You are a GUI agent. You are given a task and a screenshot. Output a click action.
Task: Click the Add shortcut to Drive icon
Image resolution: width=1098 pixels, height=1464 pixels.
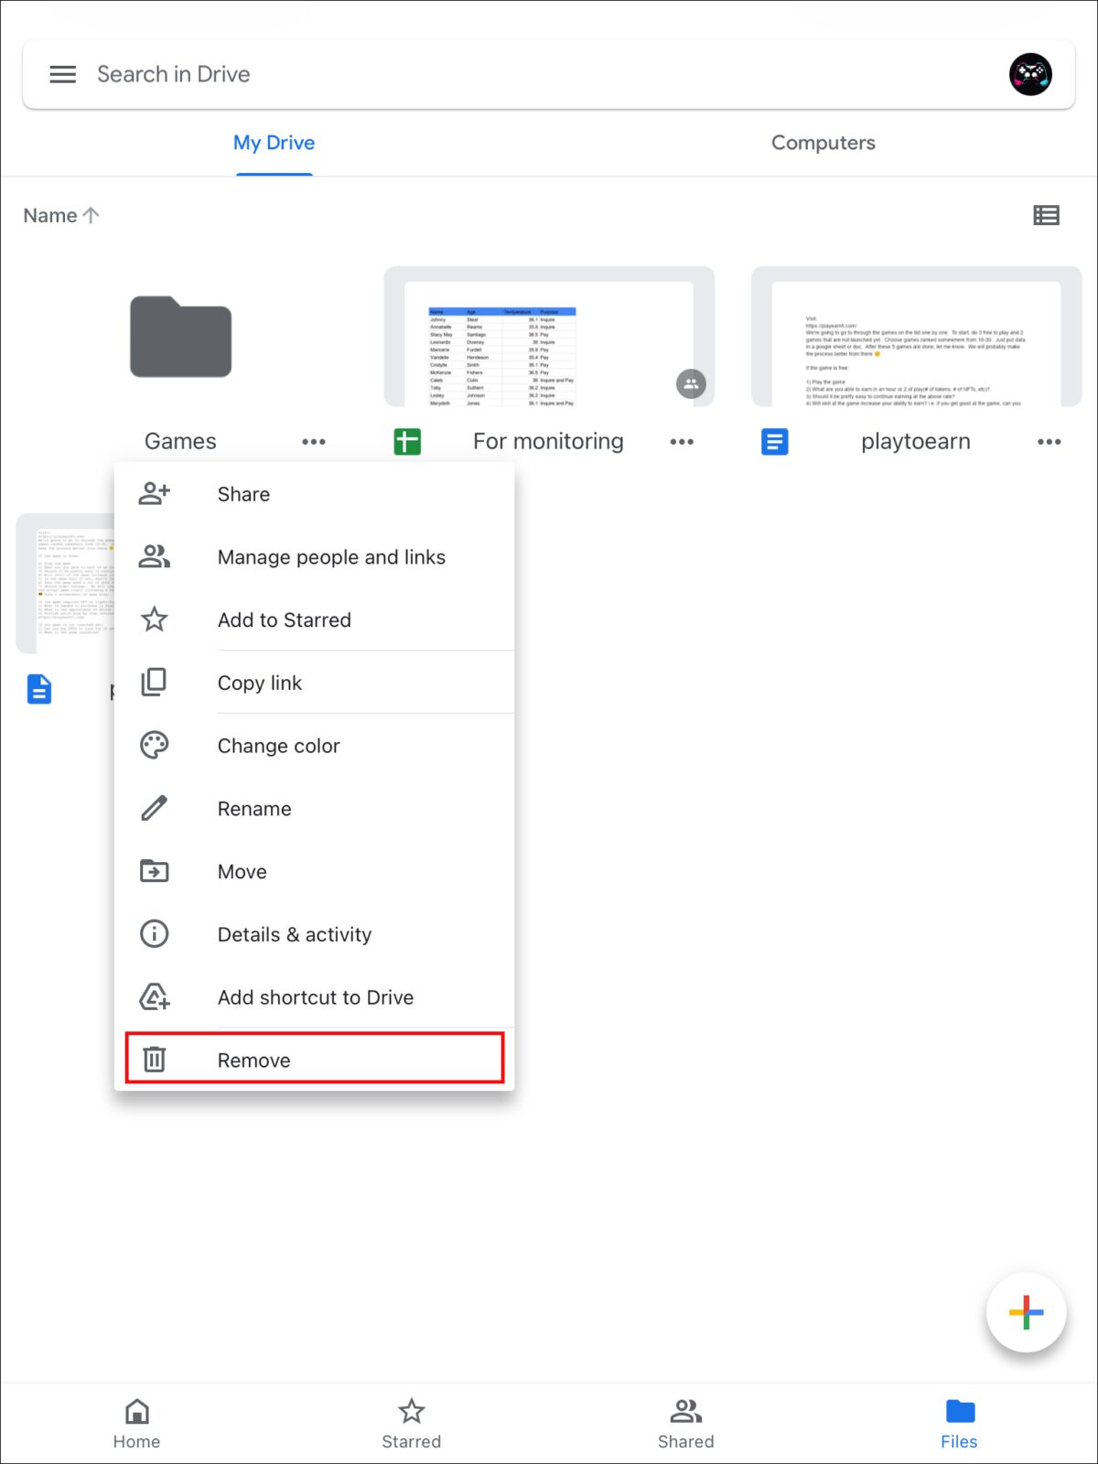[154, 997]
